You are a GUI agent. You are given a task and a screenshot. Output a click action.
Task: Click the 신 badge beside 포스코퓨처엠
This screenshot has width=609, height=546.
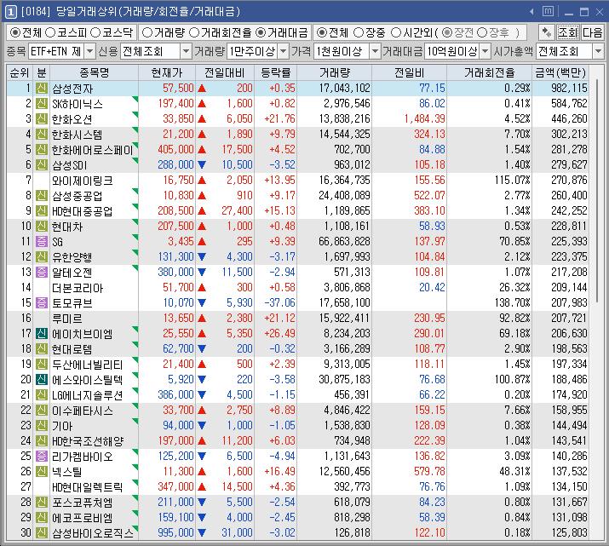[x=42, y=502]
